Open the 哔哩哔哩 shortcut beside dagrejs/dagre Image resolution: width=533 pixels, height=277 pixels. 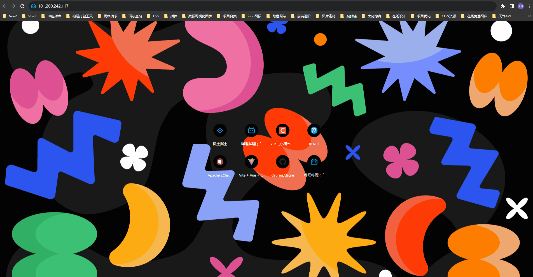(314, 166)
